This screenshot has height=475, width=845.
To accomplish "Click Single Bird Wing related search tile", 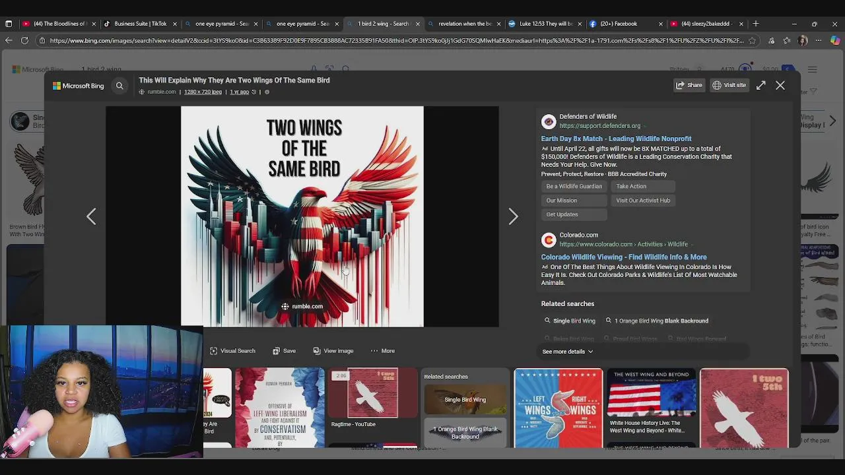I will 465,399.
